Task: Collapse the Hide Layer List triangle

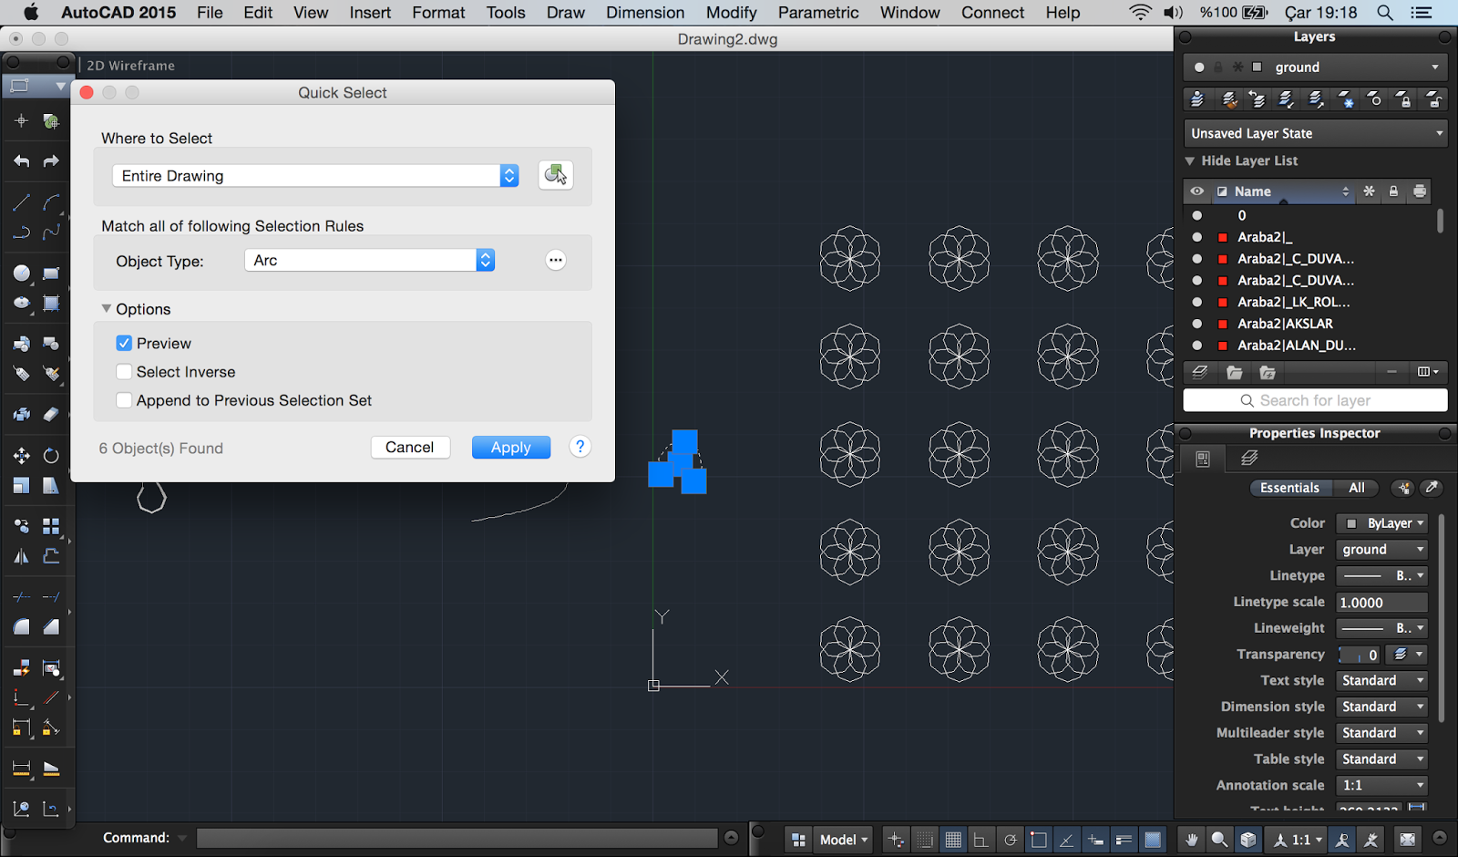Action: tap(1189, 160)
